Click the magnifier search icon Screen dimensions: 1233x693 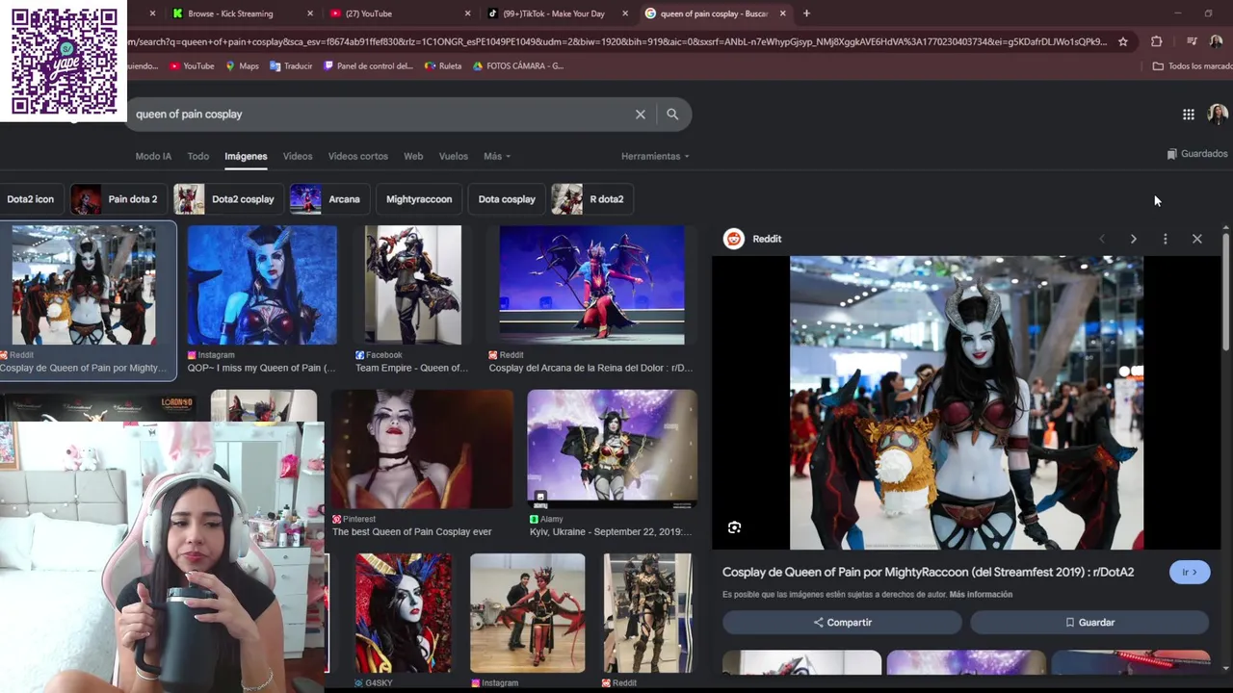click(x=672, y=114)
